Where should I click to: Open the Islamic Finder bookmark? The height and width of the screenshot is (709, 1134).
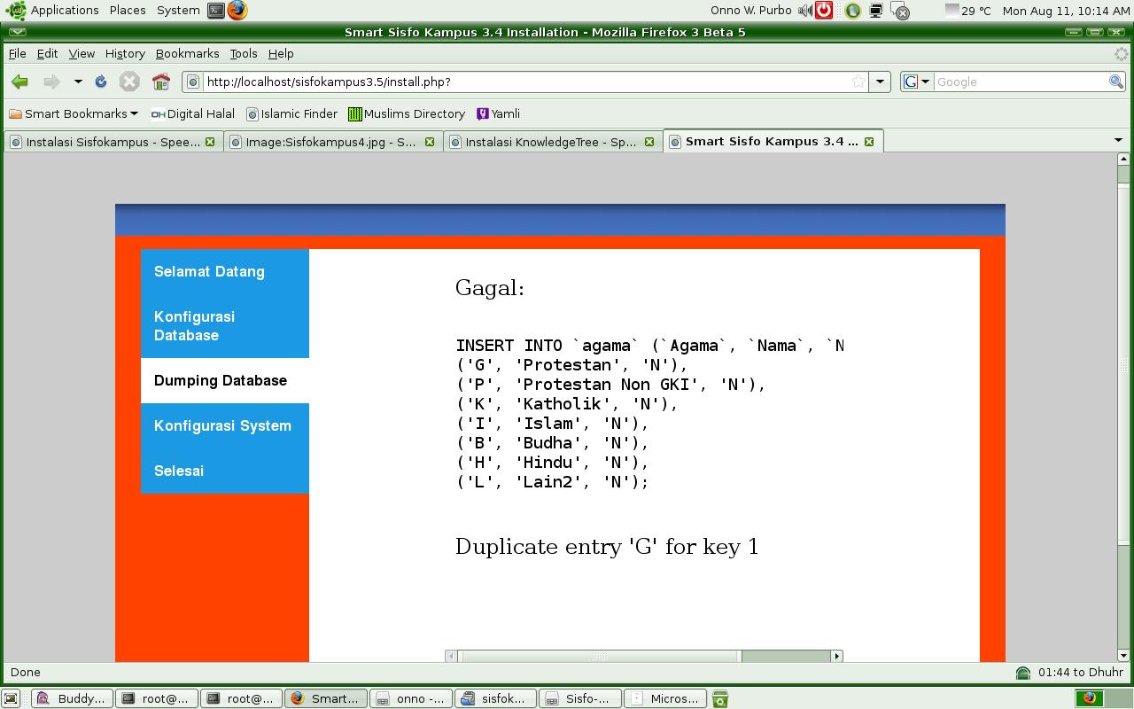tap(291, 113)
